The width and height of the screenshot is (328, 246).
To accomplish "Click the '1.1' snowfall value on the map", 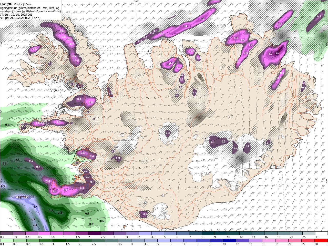I will [65, 190].
